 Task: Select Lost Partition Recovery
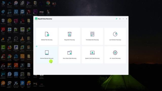coord(115,36)
